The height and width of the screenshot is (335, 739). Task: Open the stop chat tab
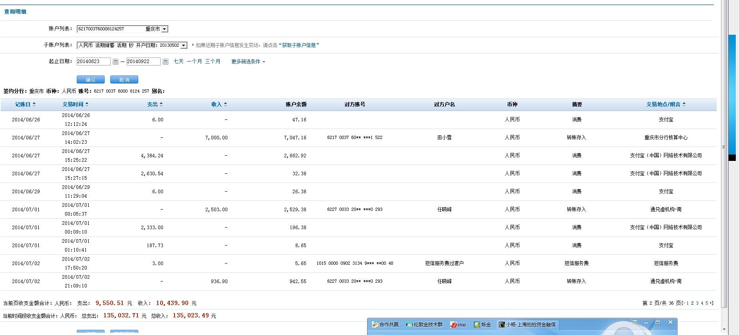click(458, 325)
